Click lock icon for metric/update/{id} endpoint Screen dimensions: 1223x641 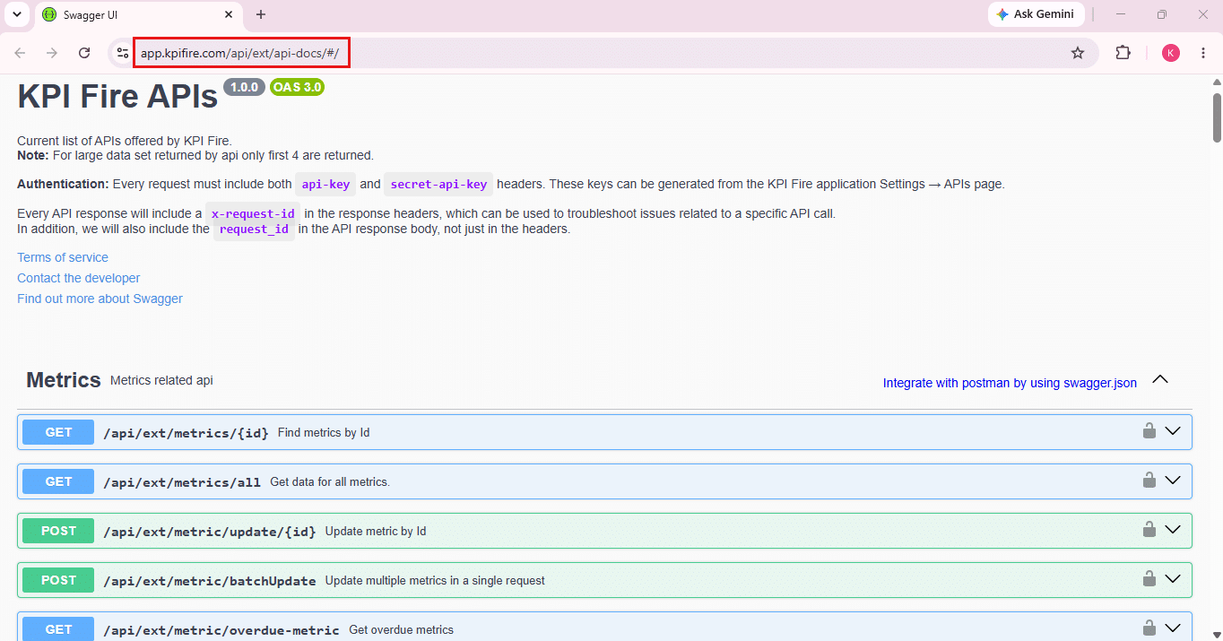[x=1149, y=530]
